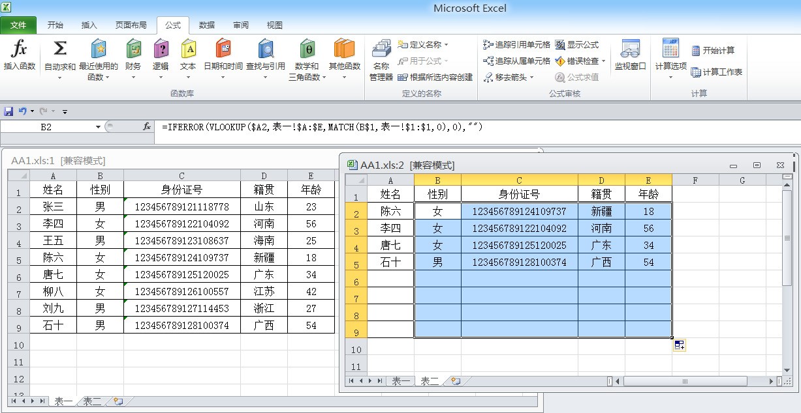
Task: Click 开始计算 calculate now
Action: tap(713, 50)
